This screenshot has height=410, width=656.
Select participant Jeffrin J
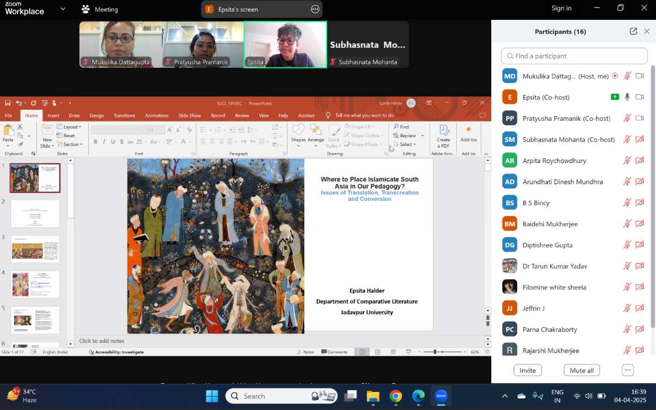tap(574, 308)
